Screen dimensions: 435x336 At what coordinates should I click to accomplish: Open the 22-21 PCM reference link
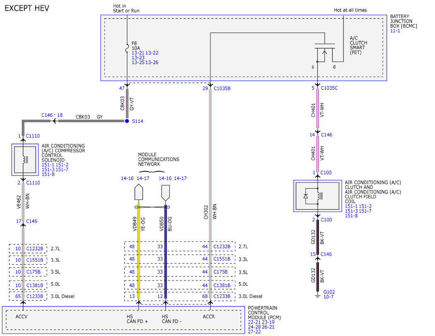pyautogui.click(x=254, y=322)
